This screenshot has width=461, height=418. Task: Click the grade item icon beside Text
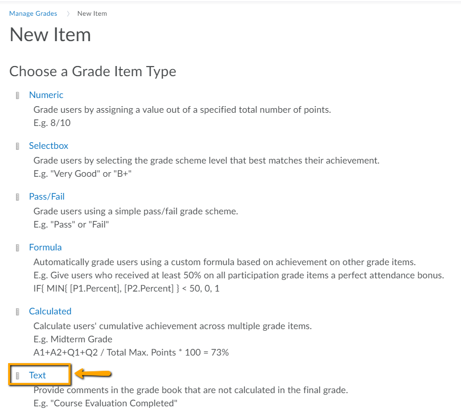[19, 375]
